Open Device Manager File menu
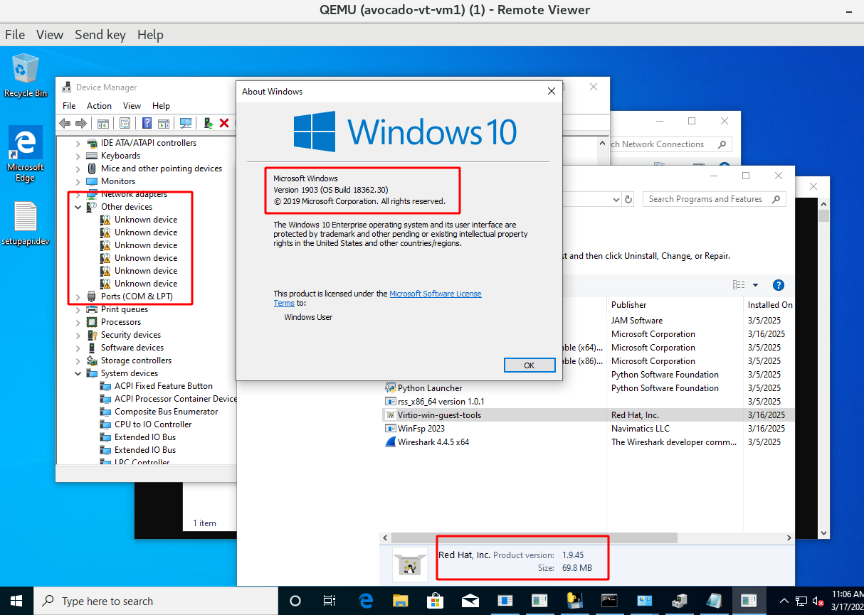The width and height of the screenshot is (864, 615). click(69, 106)
